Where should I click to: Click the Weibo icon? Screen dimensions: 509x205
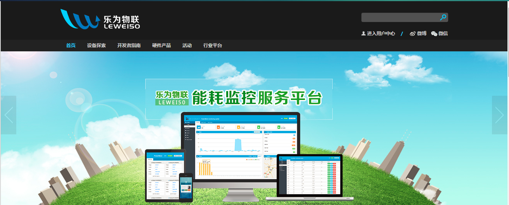point(413,34)
